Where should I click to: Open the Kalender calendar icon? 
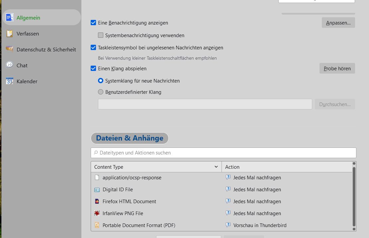tap(10, 81)
